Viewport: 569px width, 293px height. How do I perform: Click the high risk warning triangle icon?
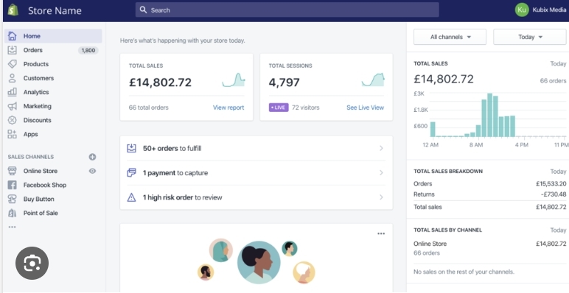tap(131, 197)
